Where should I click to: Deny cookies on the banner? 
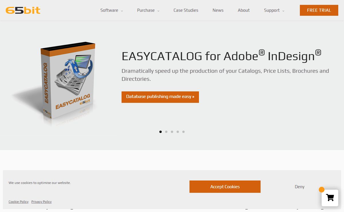tap(300, 187)
